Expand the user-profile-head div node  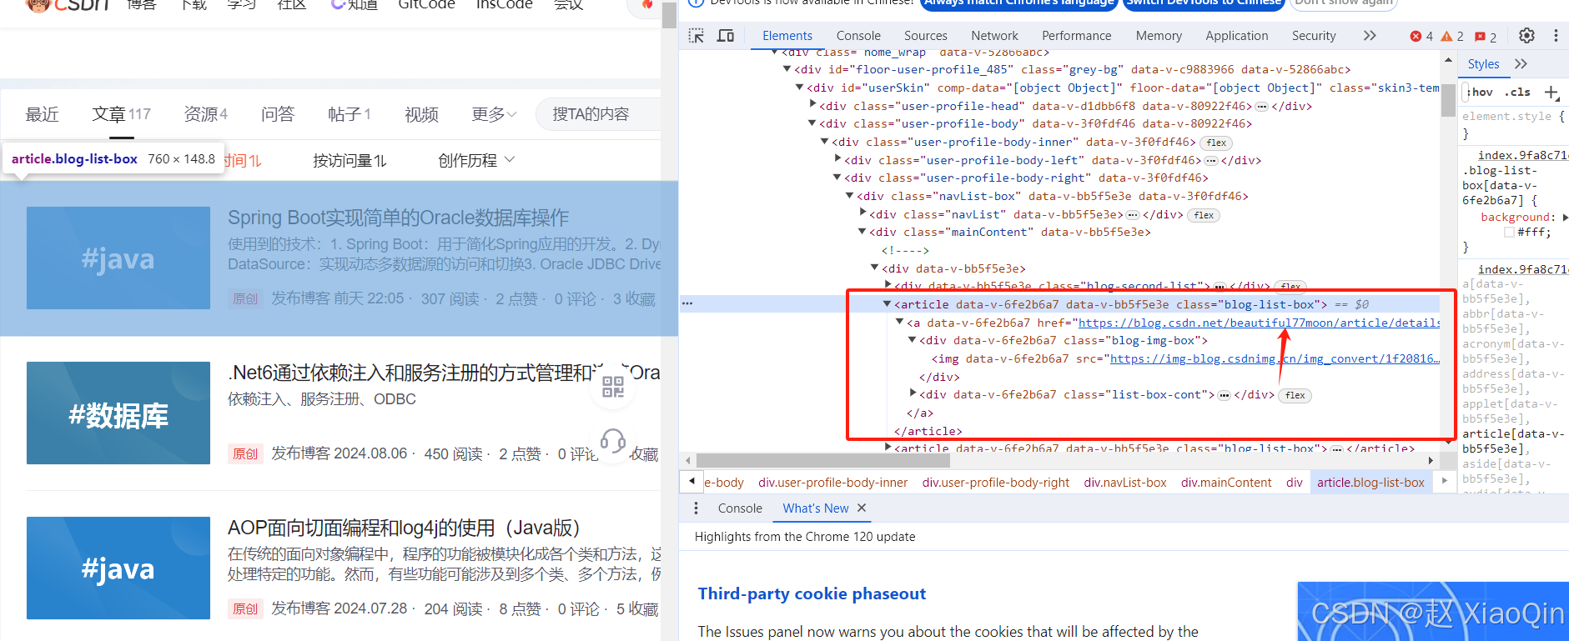point(813,105)
